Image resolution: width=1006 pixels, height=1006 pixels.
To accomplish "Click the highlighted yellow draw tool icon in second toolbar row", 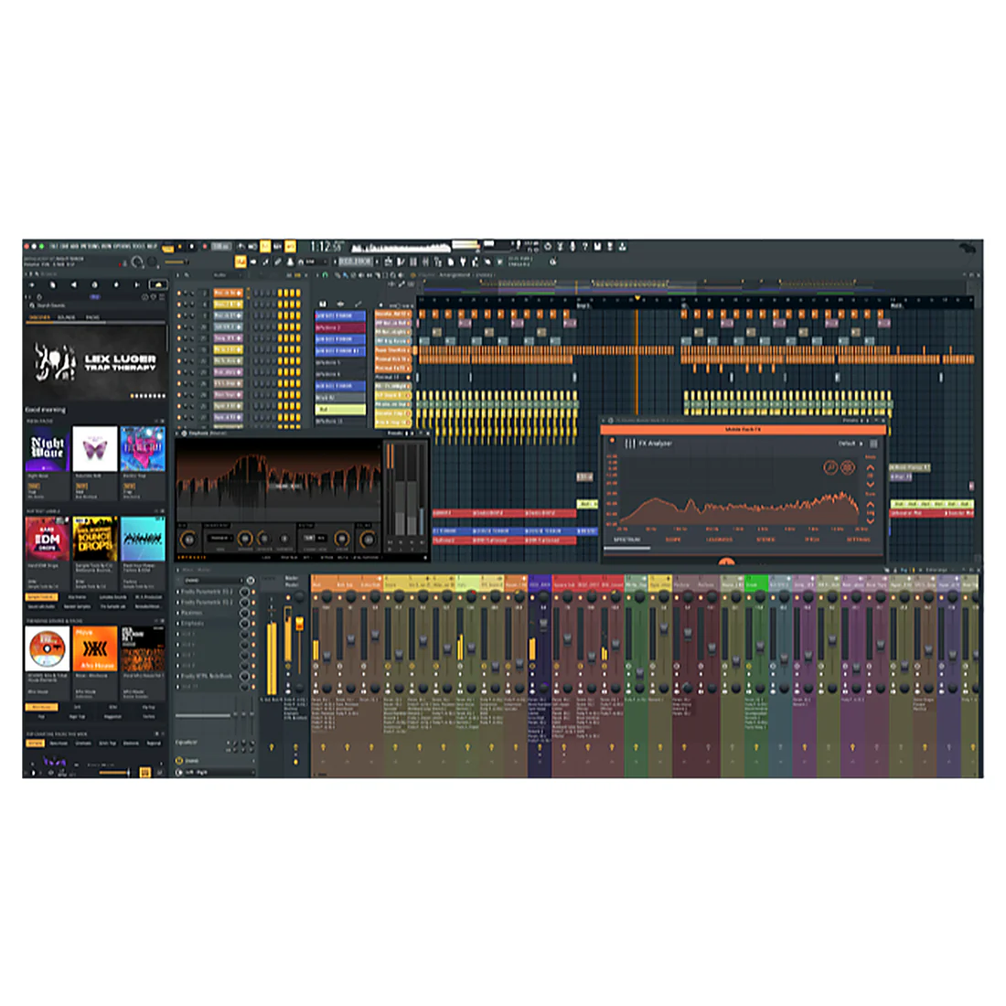I will point(241,262).
